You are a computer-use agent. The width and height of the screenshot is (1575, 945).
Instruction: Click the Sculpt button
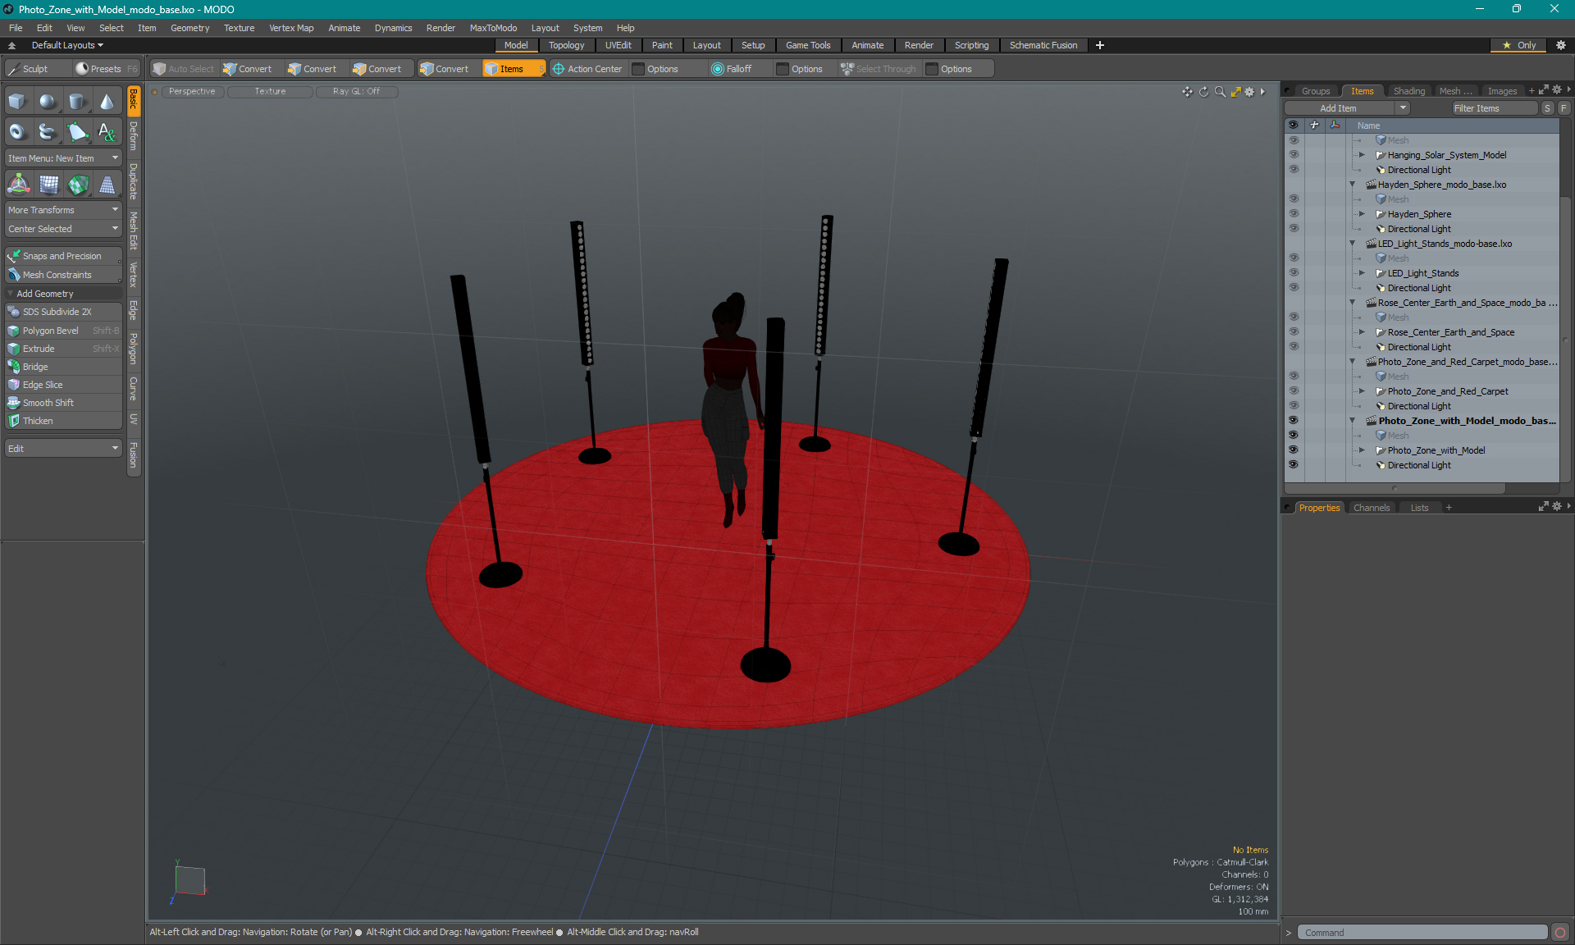coord(36,69)
